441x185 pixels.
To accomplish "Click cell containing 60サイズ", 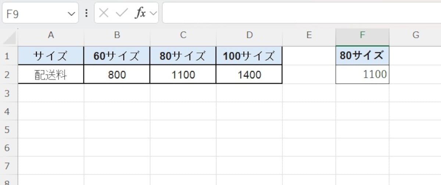I will coord(117,56).
